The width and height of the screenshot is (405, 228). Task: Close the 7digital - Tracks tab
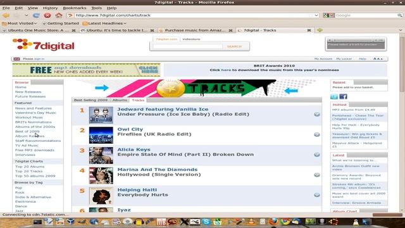(309, 30)
